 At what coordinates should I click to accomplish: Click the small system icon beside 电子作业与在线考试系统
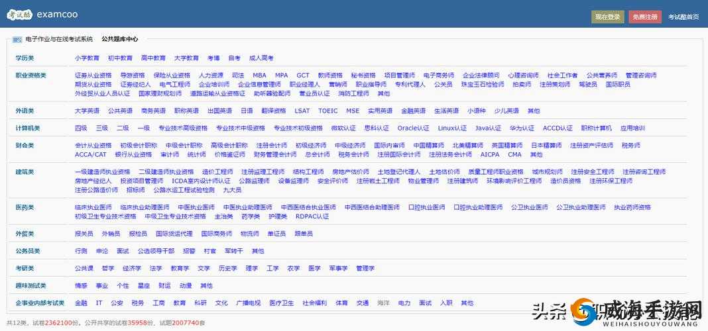17,40
